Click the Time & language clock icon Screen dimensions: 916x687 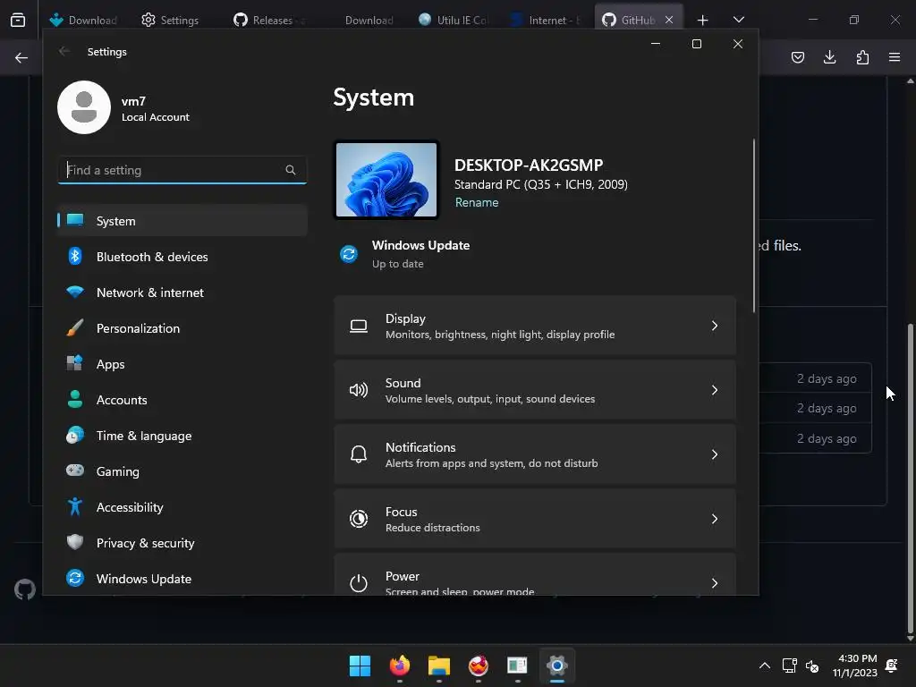coord(75,436)
